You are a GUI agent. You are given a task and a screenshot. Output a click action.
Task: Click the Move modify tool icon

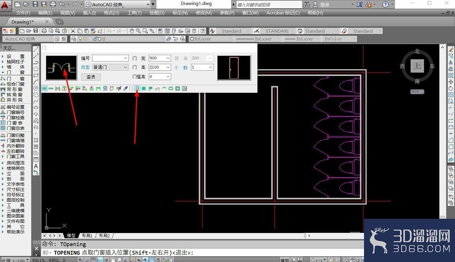click(x=450, y=82)
